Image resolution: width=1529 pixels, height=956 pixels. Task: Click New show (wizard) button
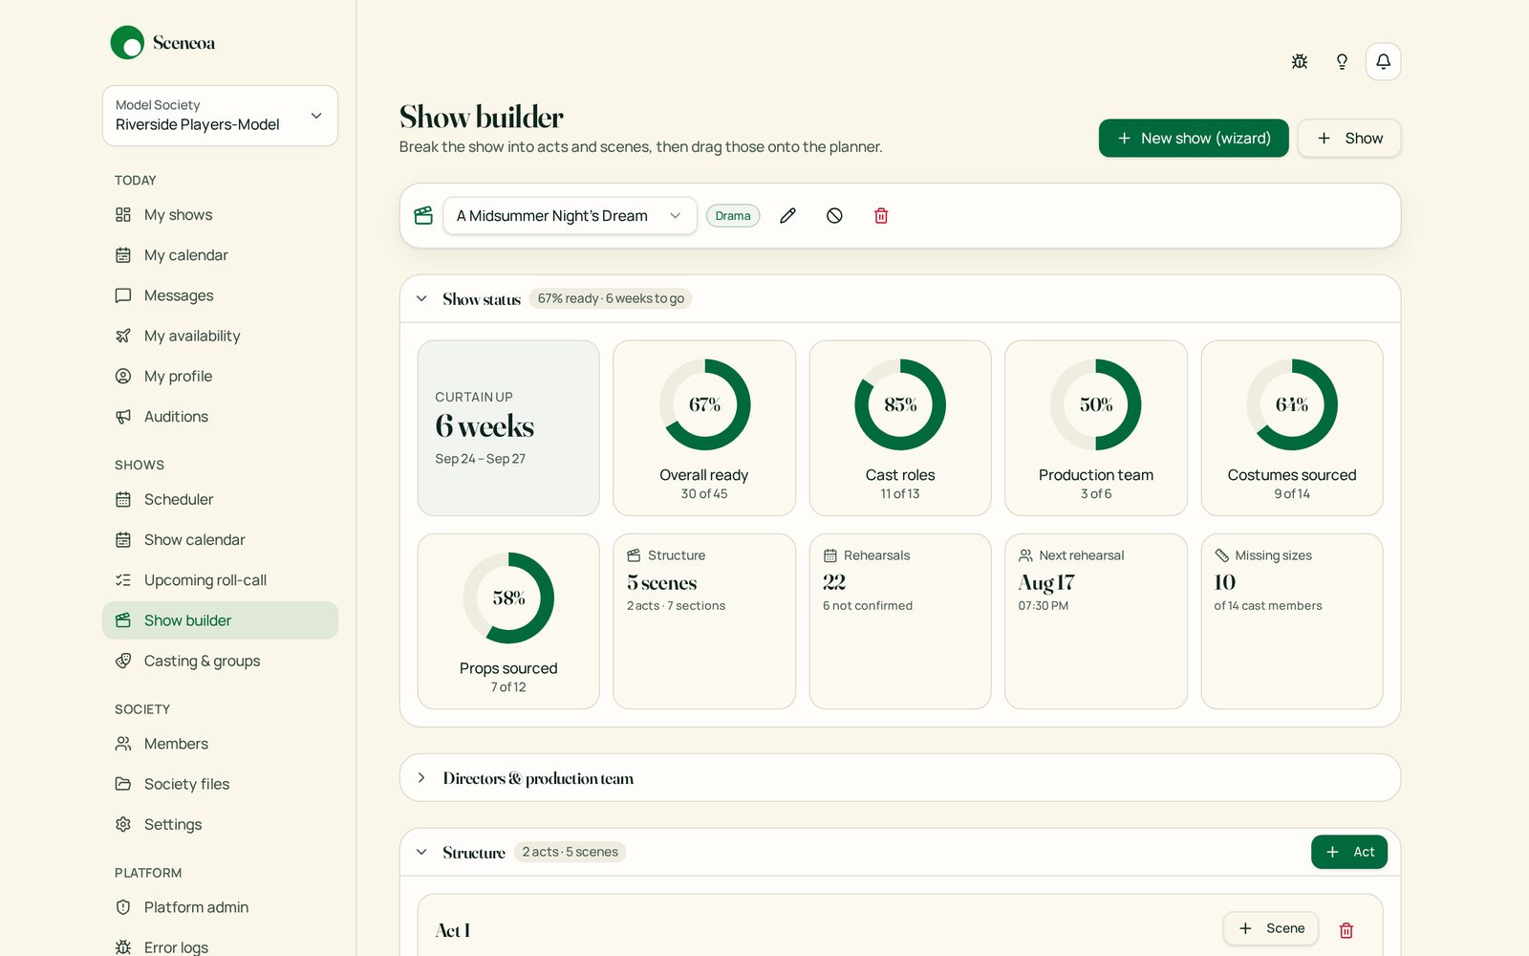pyautogui.click(x=1194, y=139)
